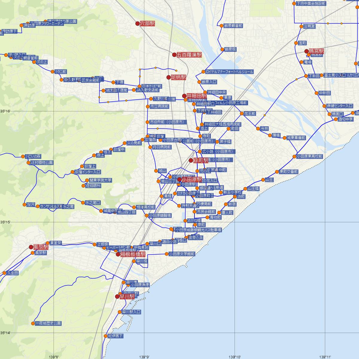Select the 五百羅漢駅 station red dot
Image resolution: width=359 pixels, height=359 pixels.
(174, 55)
